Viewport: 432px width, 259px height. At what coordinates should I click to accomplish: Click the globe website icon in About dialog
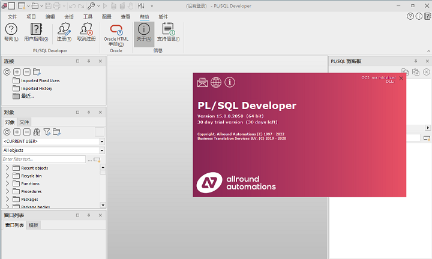(216, 82)
